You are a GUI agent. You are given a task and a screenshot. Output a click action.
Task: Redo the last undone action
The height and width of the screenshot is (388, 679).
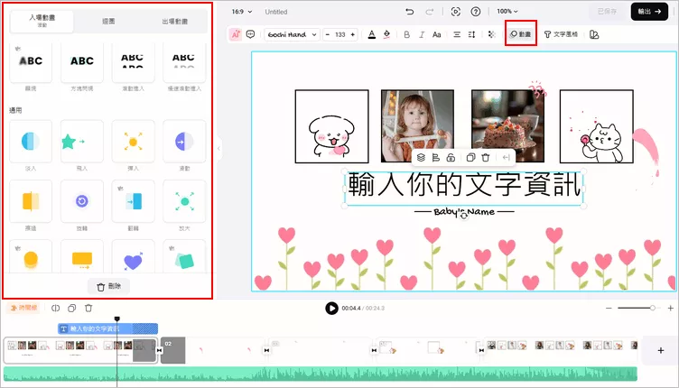click(430, 12)
